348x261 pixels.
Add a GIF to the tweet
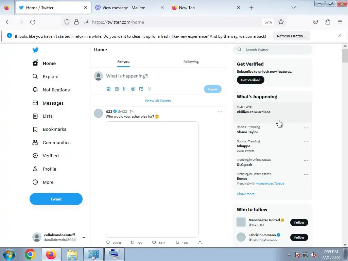pyautogui.click(x=117, y=89)
